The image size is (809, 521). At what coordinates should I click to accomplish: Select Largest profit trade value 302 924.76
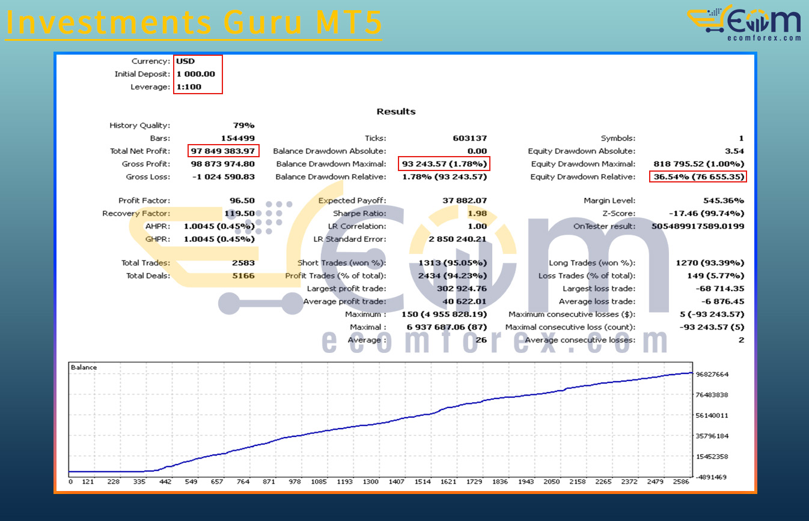point(462,289)
